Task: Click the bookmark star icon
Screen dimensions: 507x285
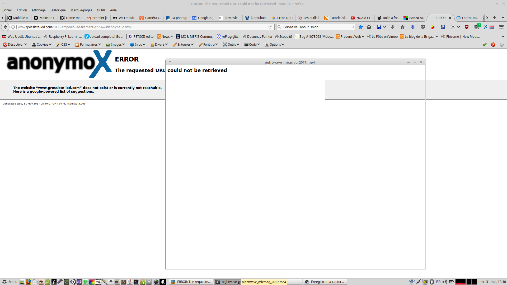Action: [360, 27]
